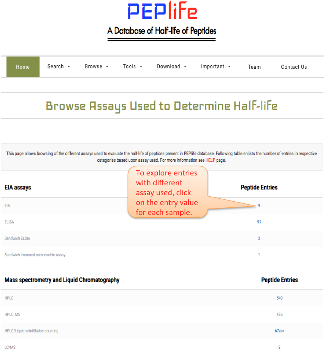Open the red HELP page link
325x352 pixels.
coord(210,160)
